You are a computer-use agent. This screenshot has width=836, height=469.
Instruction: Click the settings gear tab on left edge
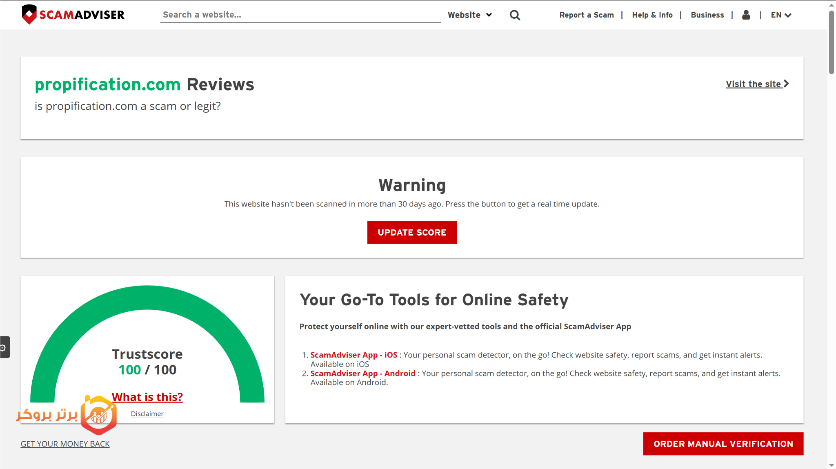pos(4,347)
